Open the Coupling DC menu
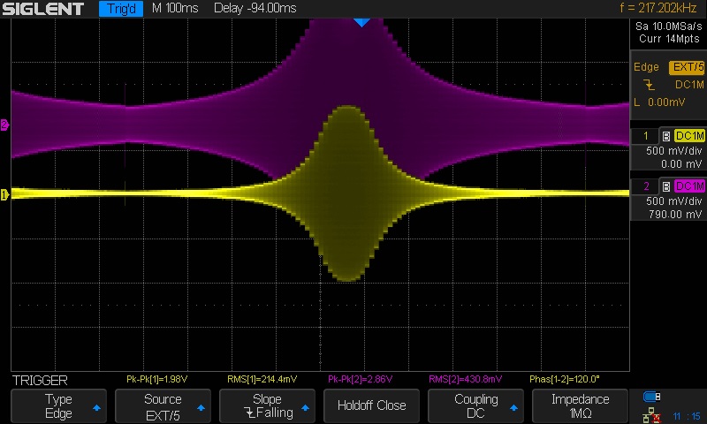This screenshot has width=707, height=424. (x=475, y=405)
